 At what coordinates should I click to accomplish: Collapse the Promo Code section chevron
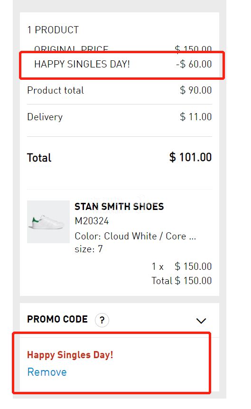[201, 321]
